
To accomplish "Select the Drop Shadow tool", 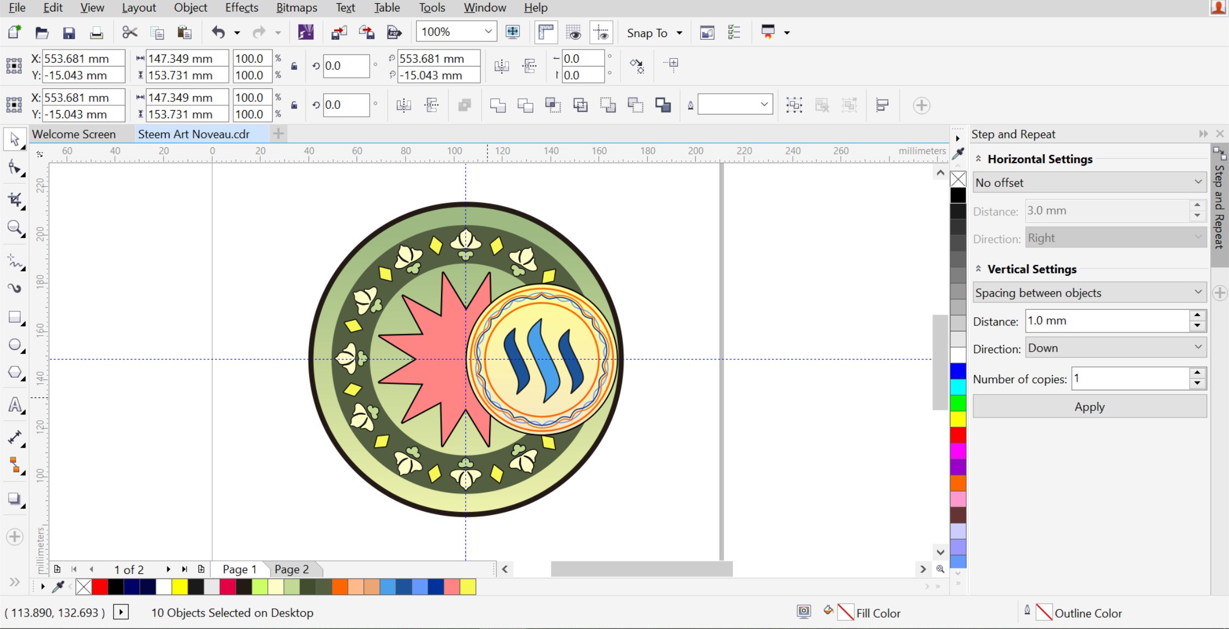I will click(x=14, y=499).
